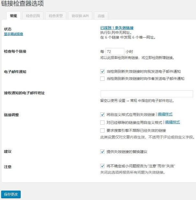The height and width of the screenshot is (200, 196).
Task: Click the text 在 6 个链接 中发现 6 个唯一网址
Action: [128, 37]
